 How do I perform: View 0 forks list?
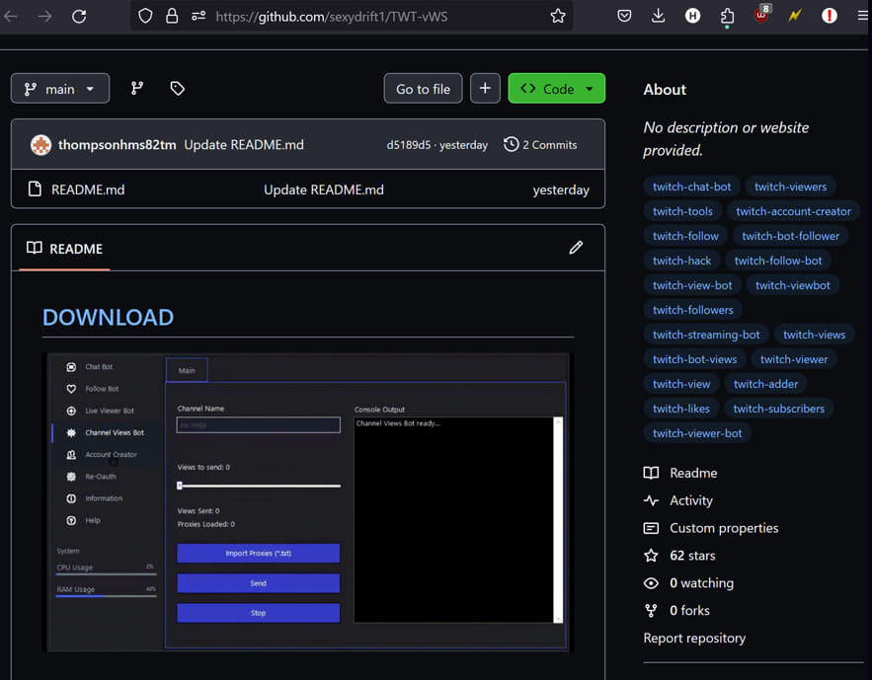point(689,611)
